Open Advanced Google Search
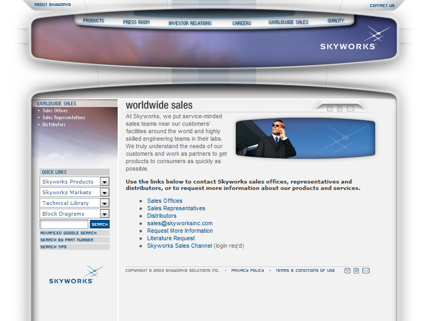The width and height of the screenshot is (428, 321). tap(68, 233)
